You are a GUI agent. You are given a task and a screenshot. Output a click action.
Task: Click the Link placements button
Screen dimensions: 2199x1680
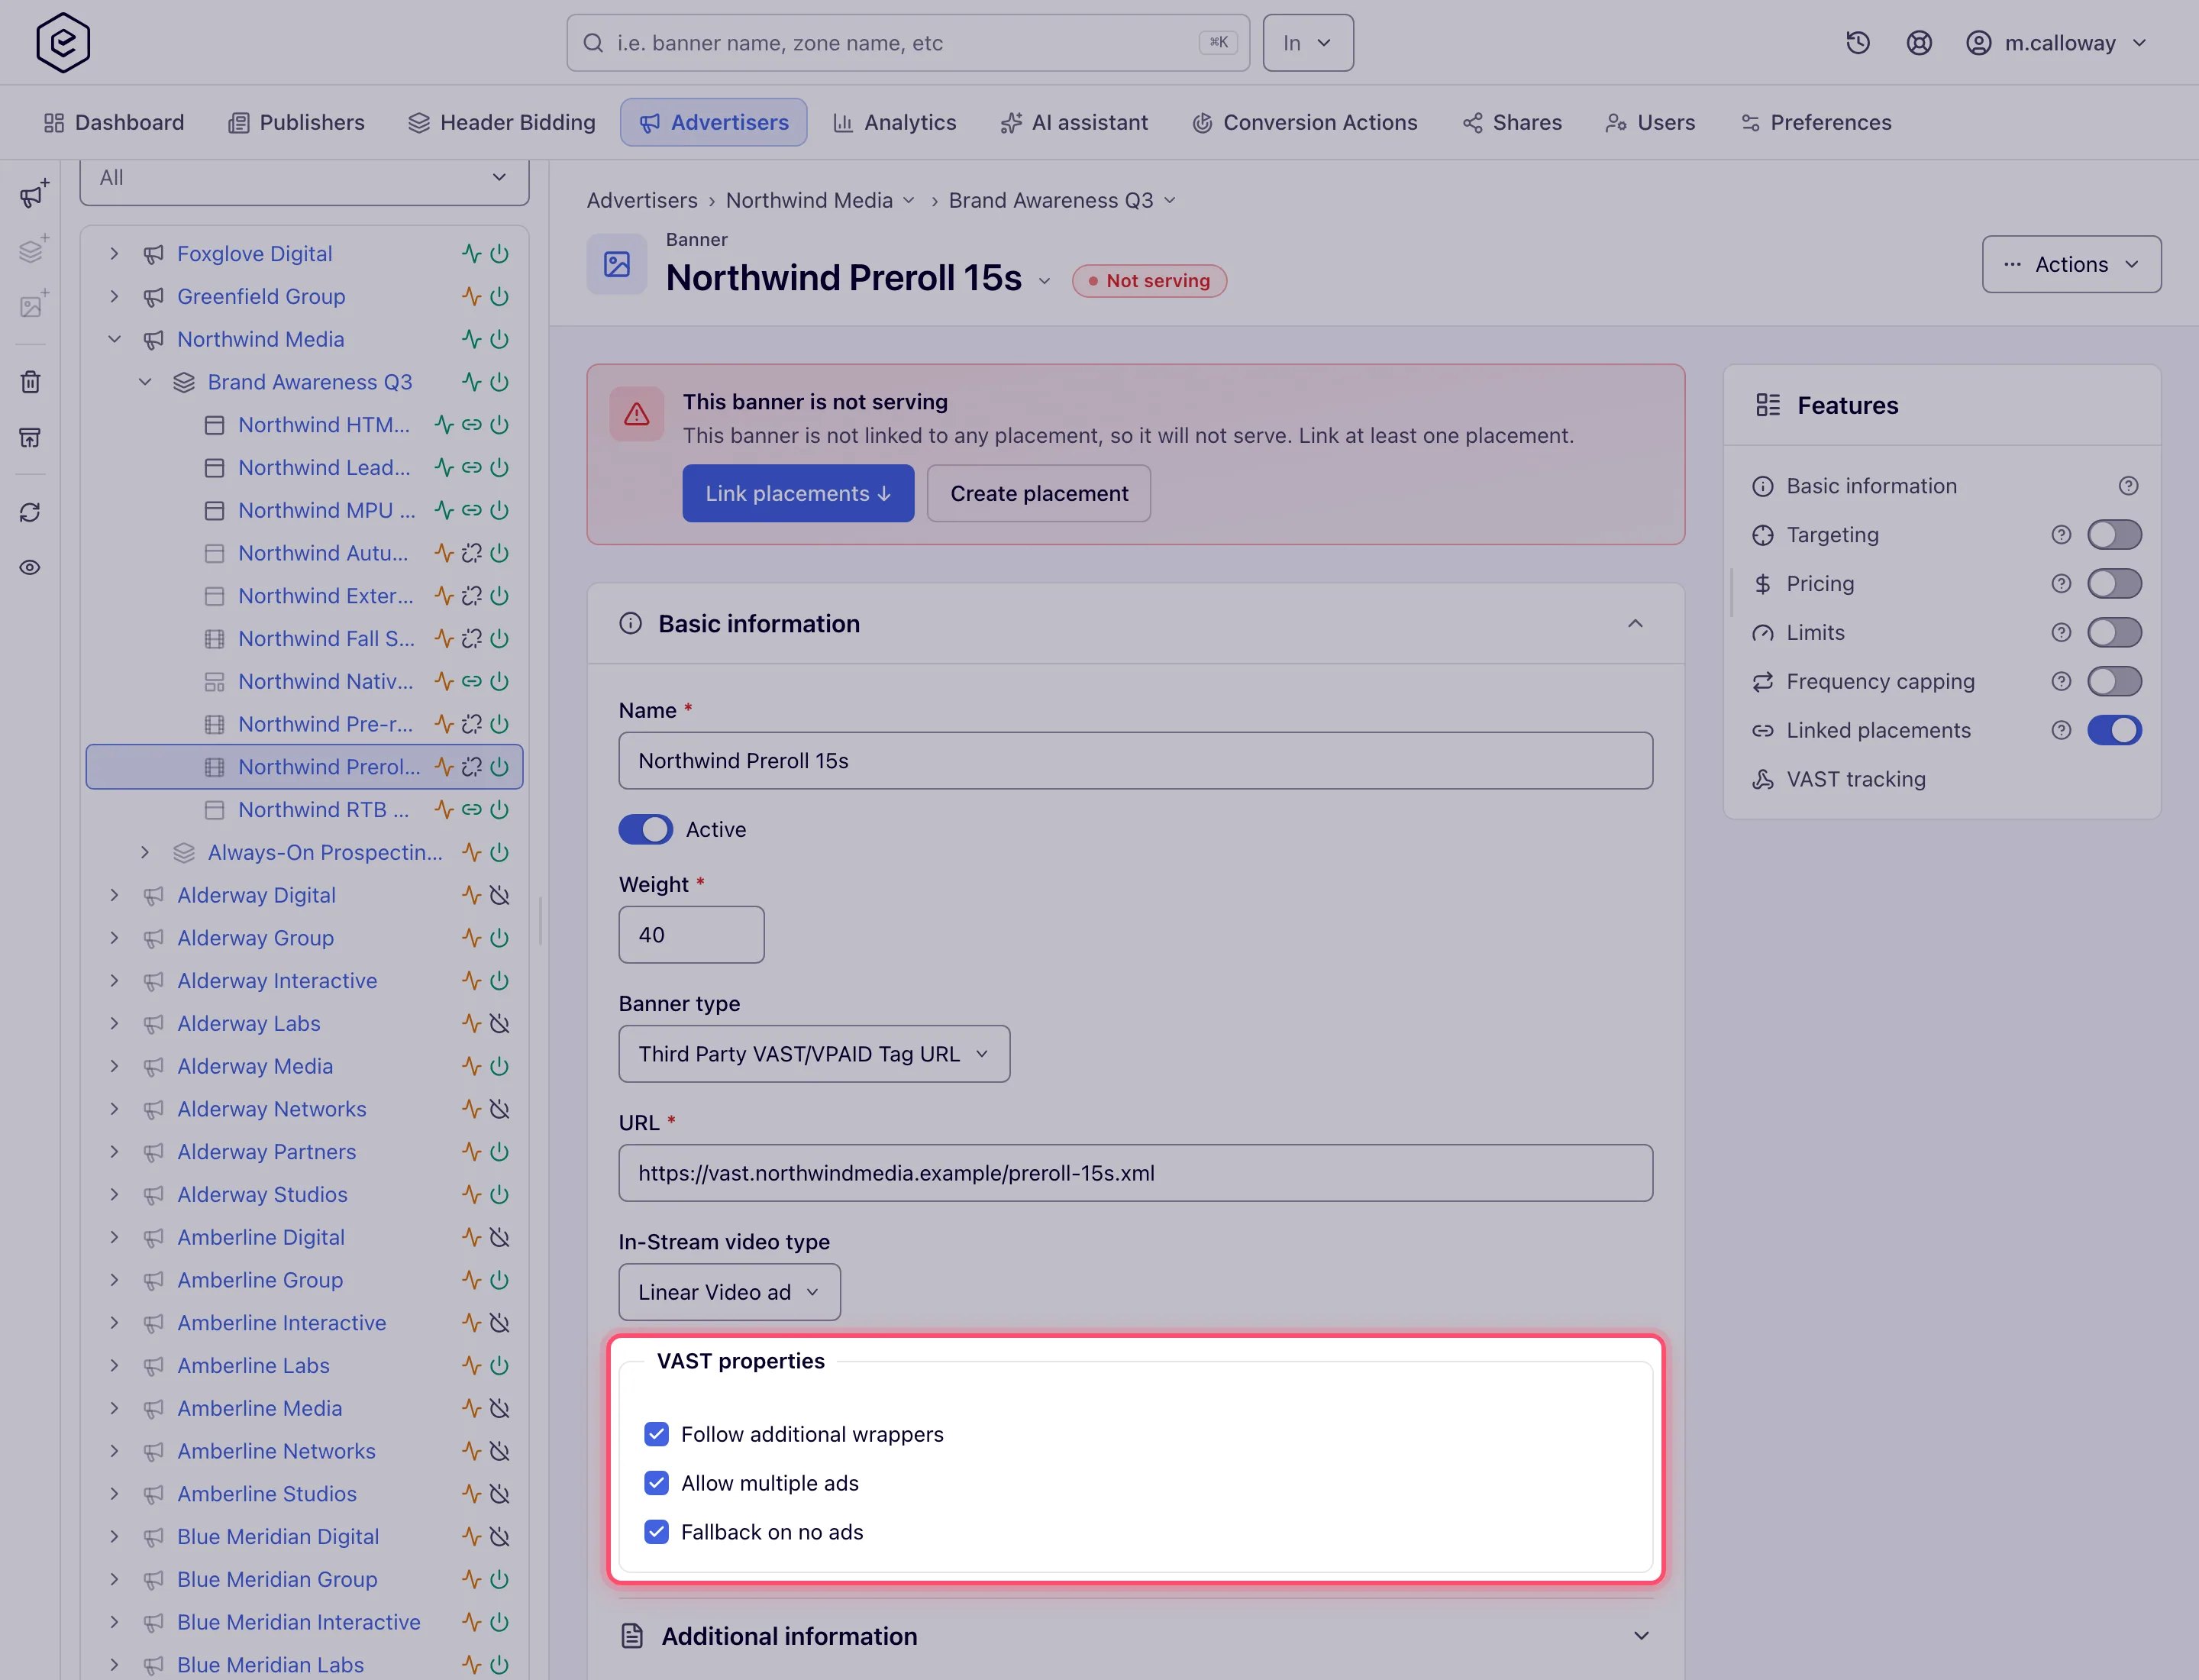[798, 494]
